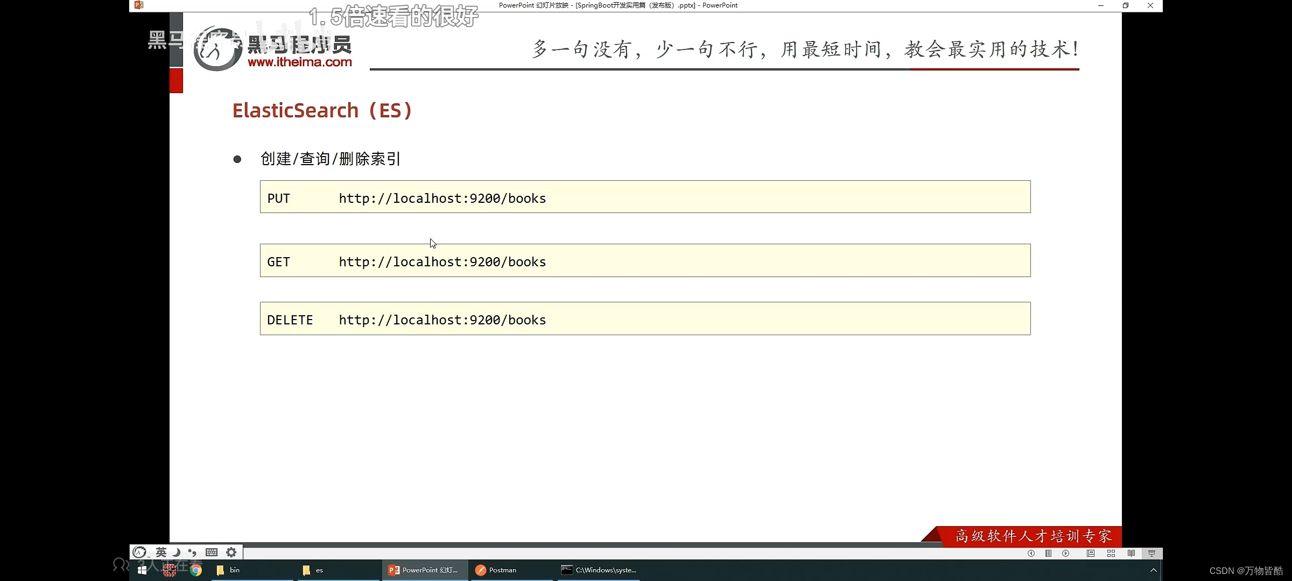Image resolution: width=1292 pixels, height=581 pixels.
Task: Click the PowerPoint app icon in the title bar
Action: coord(139,5)
